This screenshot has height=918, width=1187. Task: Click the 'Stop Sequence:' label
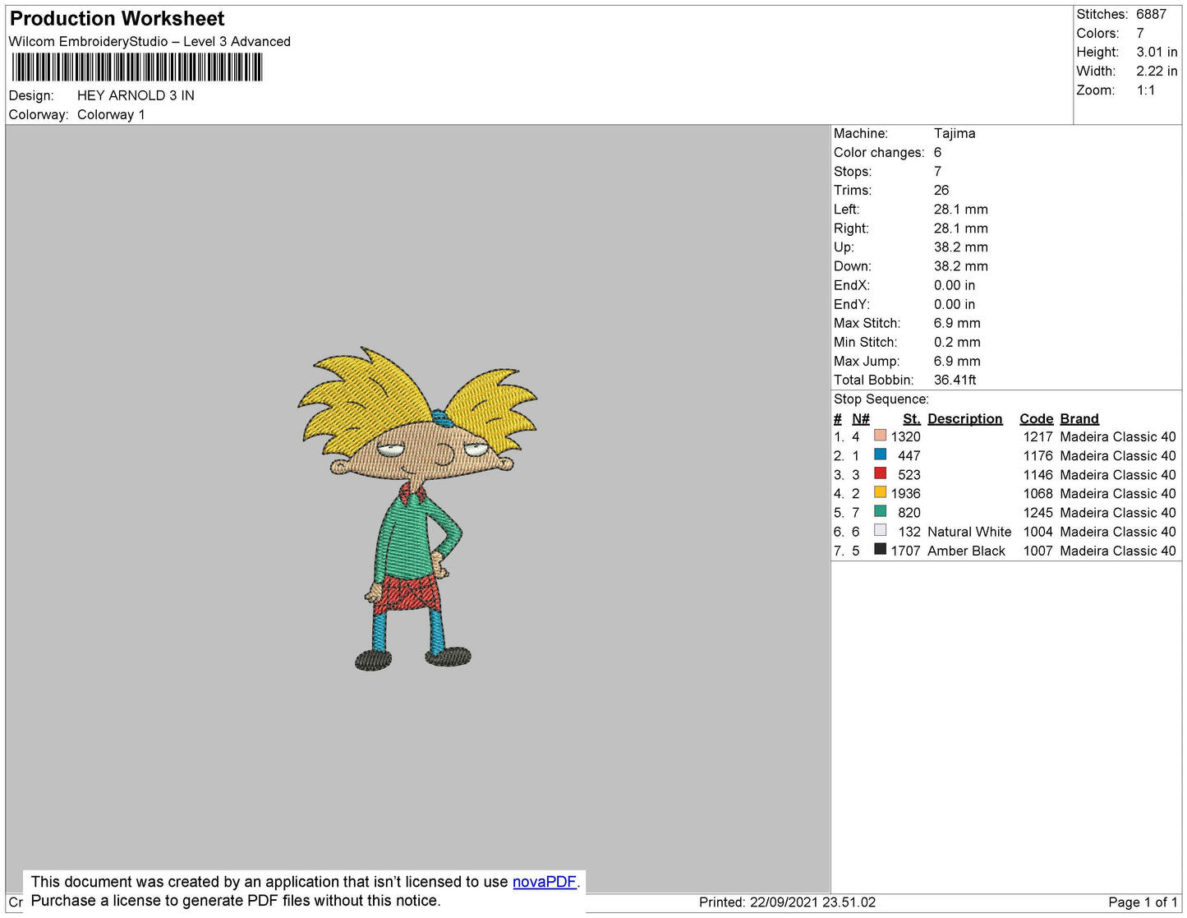point(881,399)
